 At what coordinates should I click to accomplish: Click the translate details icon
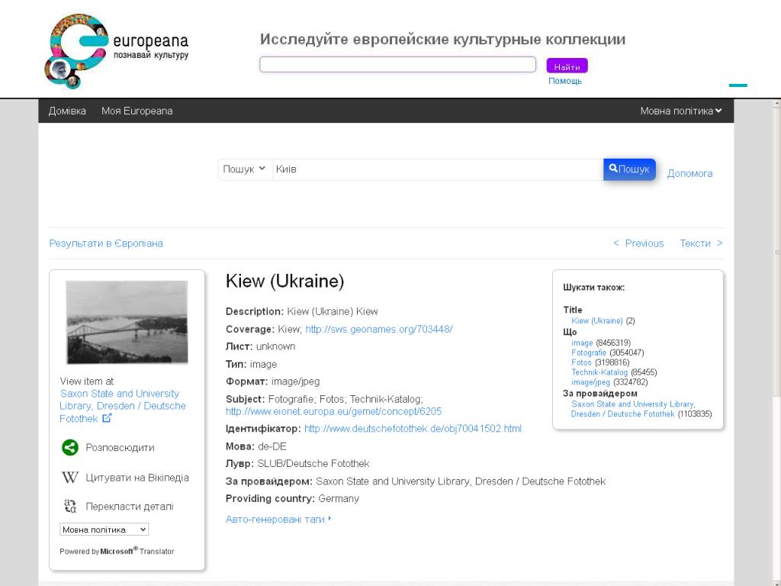click(x=70, y=507)
